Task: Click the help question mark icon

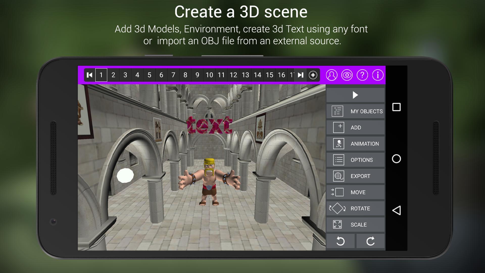Action: click(x=362, y=75)
